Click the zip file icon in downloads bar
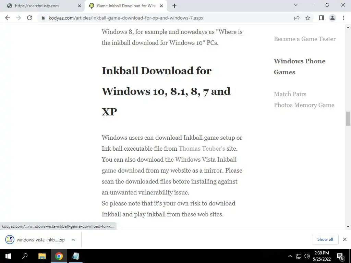The height and width of the screenshot is (263, 351). 10,239
